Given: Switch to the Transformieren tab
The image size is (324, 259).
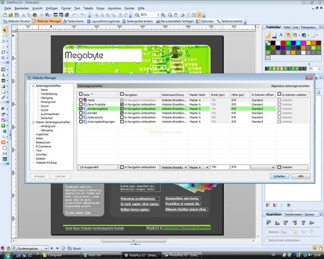Looking at the screenshot, I should (x=292, y=214).
